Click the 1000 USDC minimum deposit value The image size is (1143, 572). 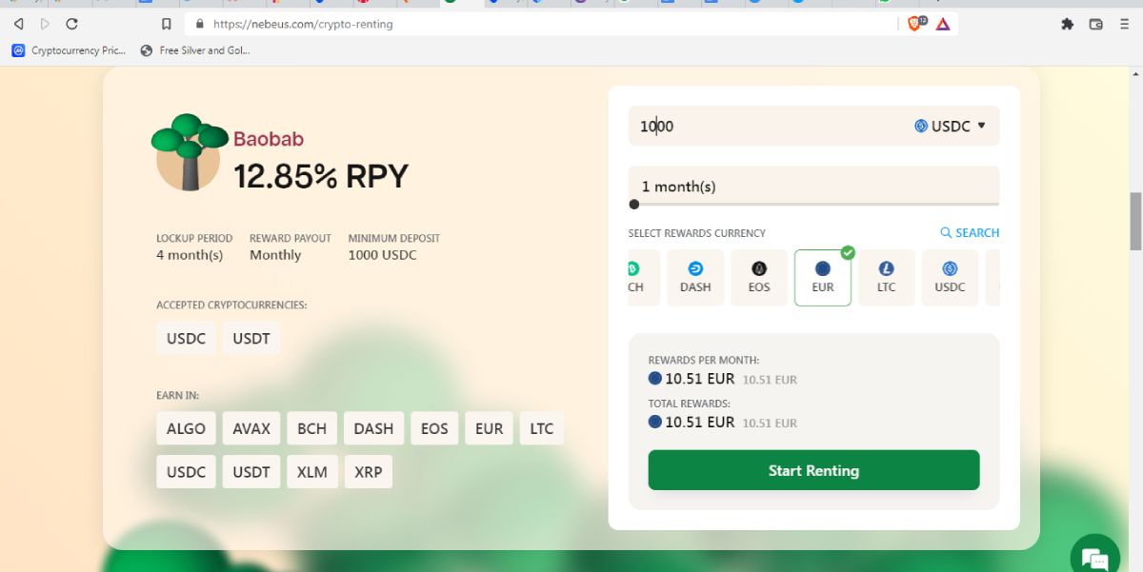pos(382,255)
